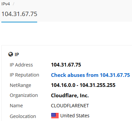Screen dimensions: 132x121
Task: Click the IP Reputation field label
Action: 24,75
